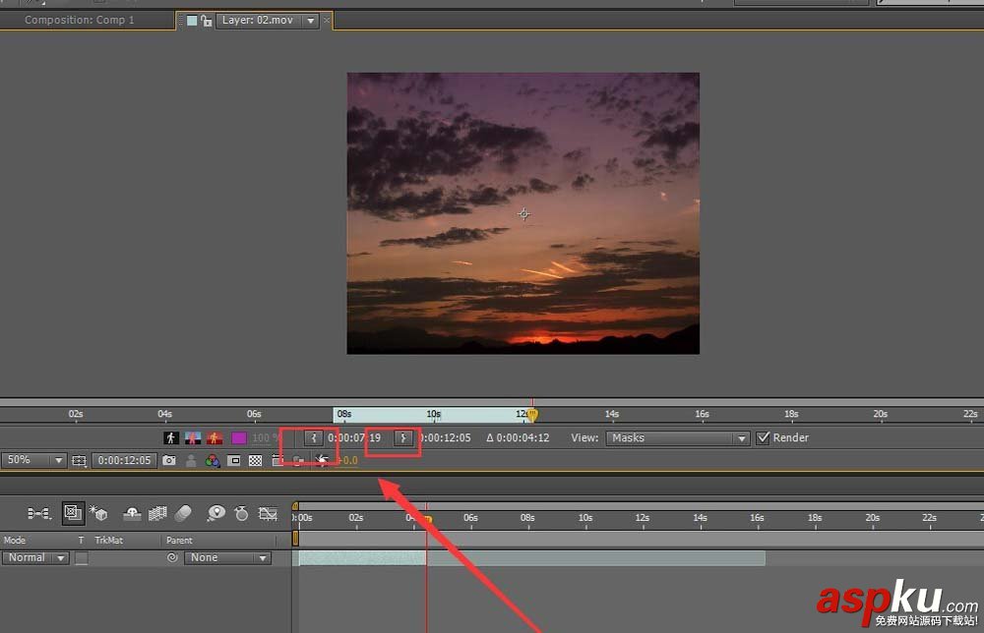
Task: Take a snapshot with the camera icon
Action: [x=169, y=460]
